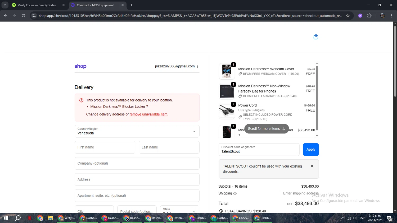Open the shopping bag icon
The height and width of the screenshot is (223, 397).
point(316,37)
